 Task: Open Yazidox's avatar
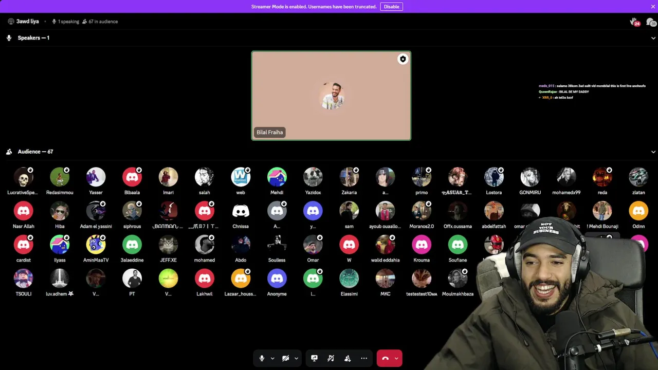[x=313, y=177]
